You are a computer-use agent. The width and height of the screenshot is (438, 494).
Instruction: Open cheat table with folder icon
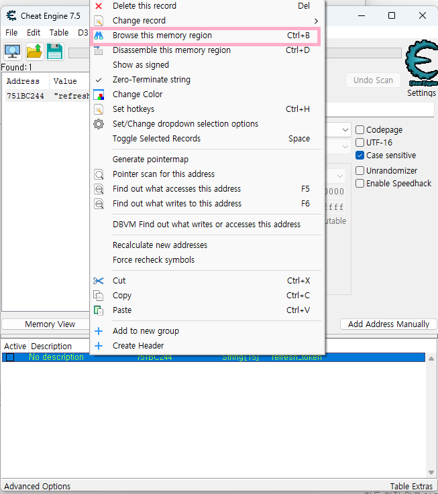coord(34,52)
